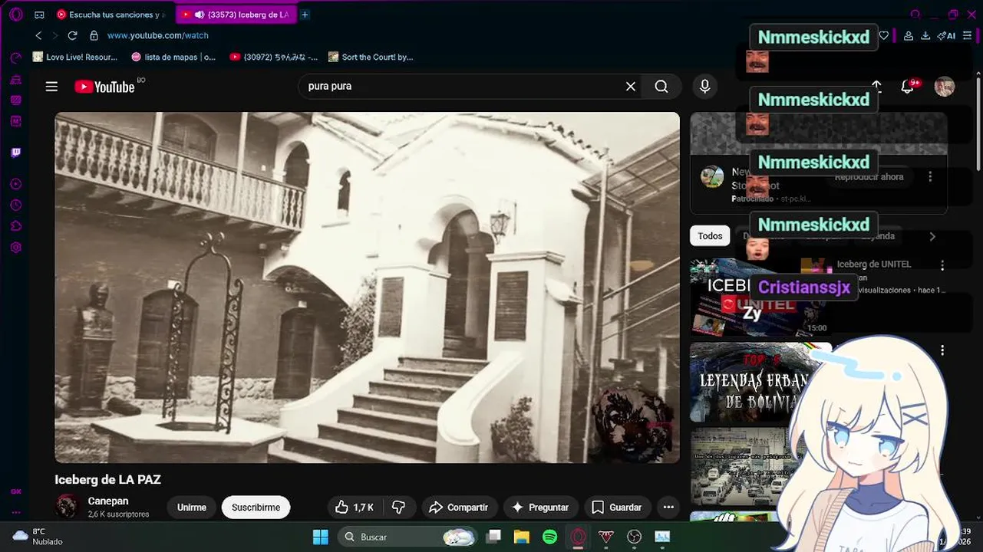Select the Todos filter chip
This screenshot has height=552, width=983.
click(x=710, y=236)
